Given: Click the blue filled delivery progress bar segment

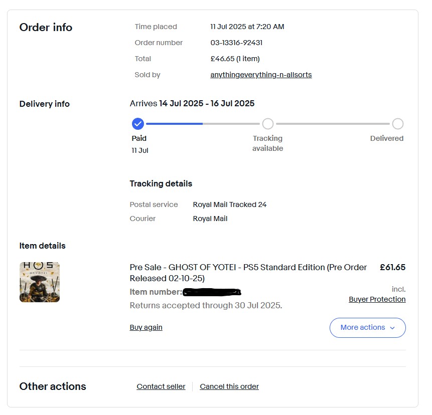Looking at the screenshot, I should point(174,124).
